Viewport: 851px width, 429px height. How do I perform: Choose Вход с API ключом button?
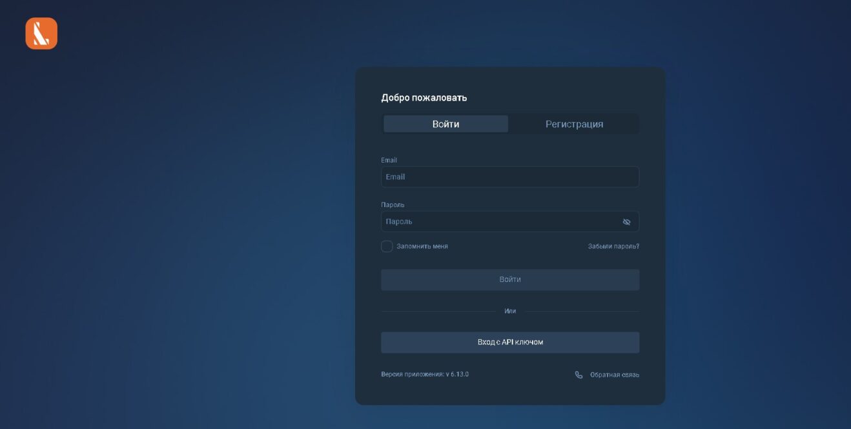tap(510, 343)
